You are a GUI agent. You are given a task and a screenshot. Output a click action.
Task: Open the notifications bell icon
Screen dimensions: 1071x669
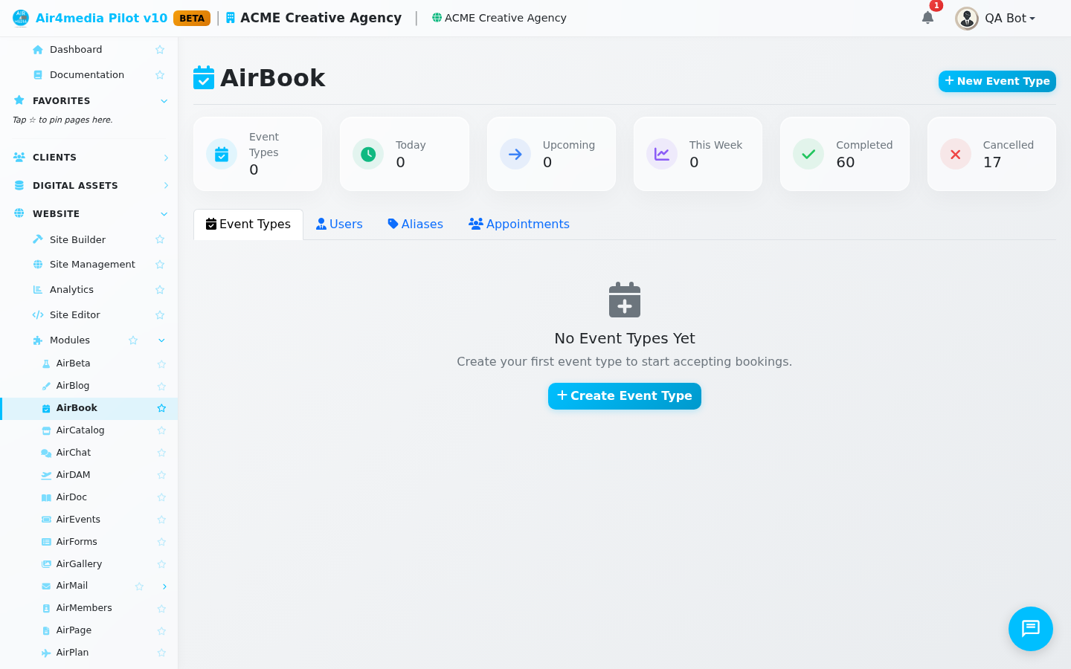point(927,18)
